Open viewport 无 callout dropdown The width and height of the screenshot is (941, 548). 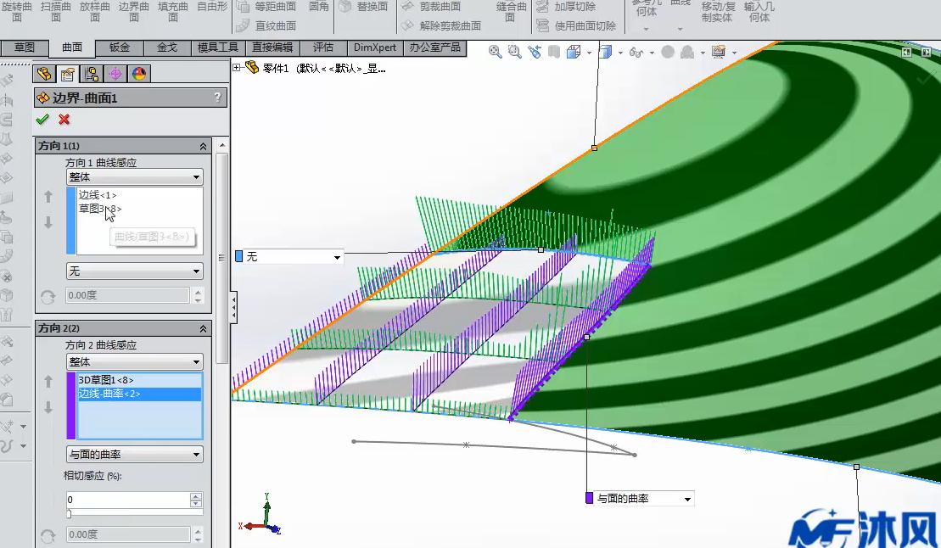coord(337,258)
